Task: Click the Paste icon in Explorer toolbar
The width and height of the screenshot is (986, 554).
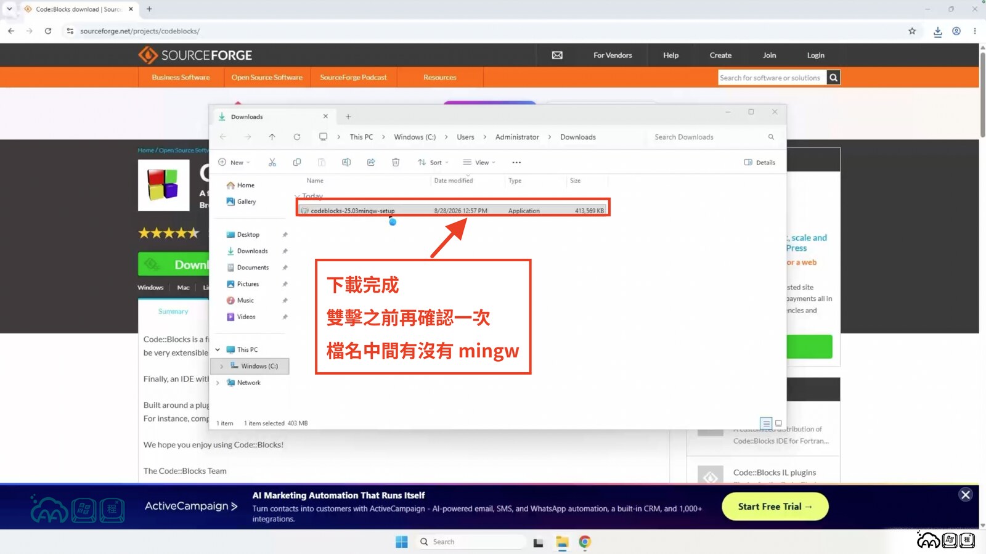Action: point(322,163)
